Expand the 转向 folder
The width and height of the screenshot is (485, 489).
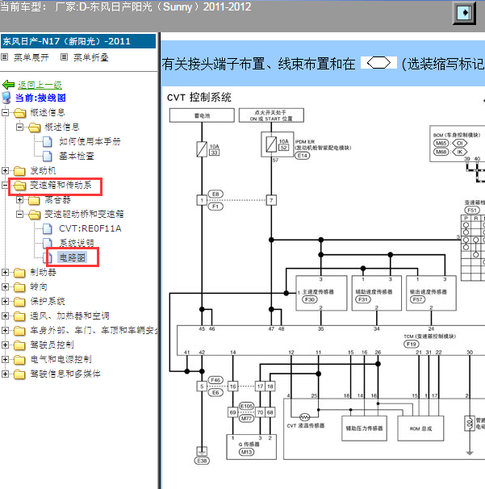5,286
